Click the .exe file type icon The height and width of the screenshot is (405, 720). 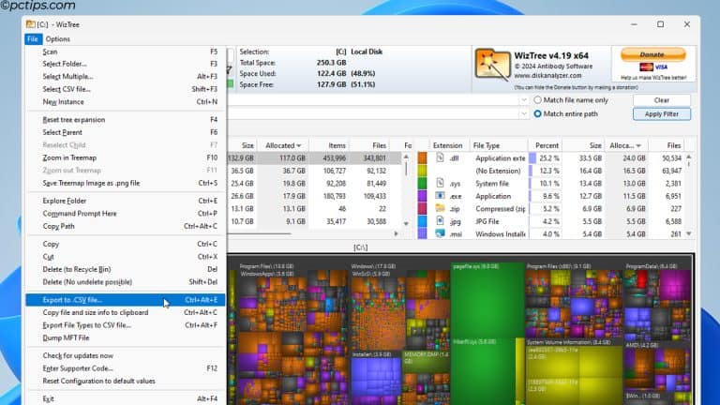[440, 196]
